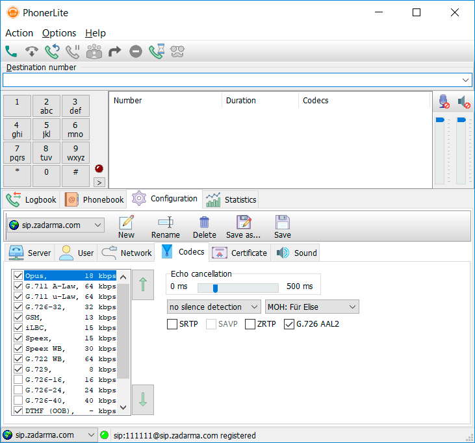This screenshot has height=443, width=475.
Task: Click the redial call icon
Action: click(53, 51)
